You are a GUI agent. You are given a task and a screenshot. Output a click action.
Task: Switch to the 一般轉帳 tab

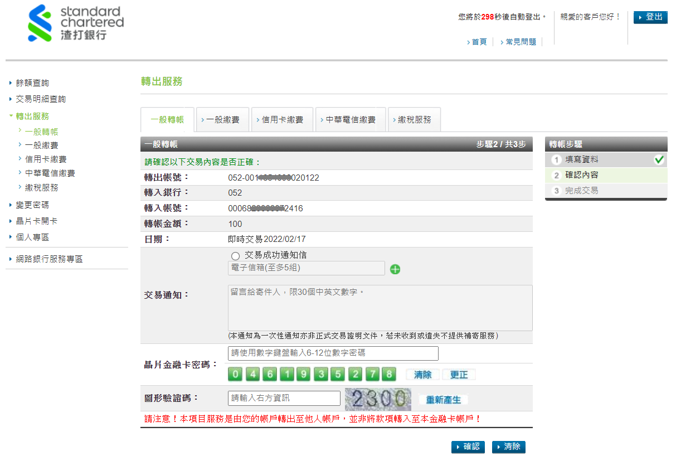click(x=167, y=120)
